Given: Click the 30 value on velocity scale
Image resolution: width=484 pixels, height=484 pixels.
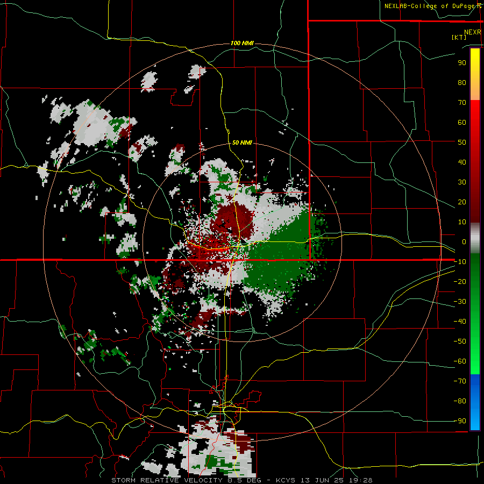Looking at the screenshot, I should (x=462, y=182).
